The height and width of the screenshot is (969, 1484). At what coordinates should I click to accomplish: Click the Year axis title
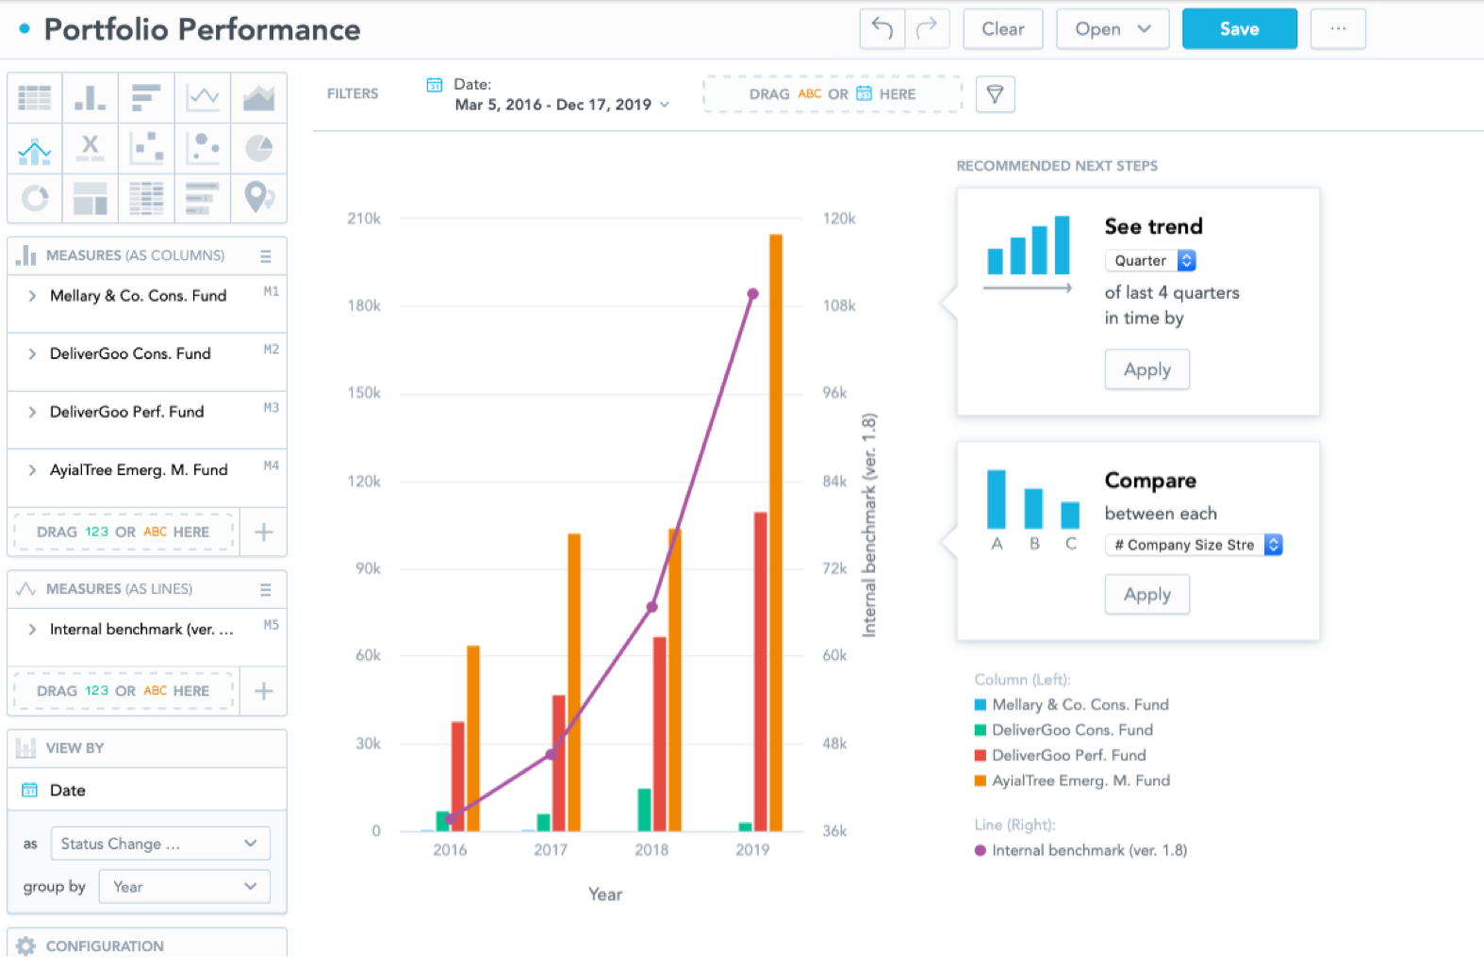coord(605,895)
